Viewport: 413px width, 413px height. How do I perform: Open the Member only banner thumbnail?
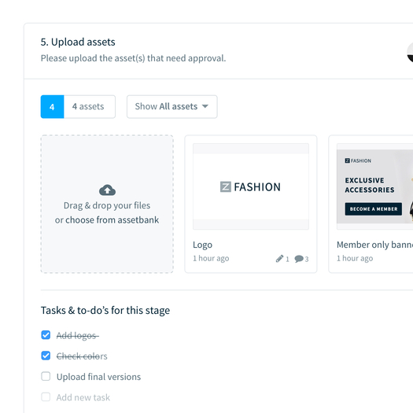pos(374,186)
